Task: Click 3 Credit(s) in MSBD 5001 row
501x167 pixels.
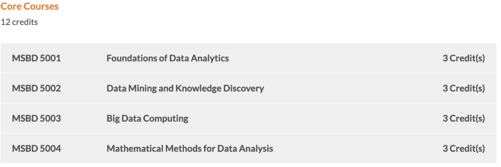Action: [463, 58]
